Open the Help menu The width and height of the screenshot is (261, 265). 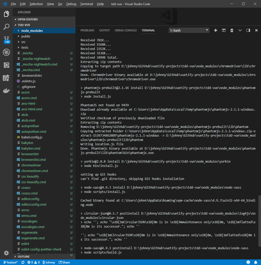(x=100, y=4)
